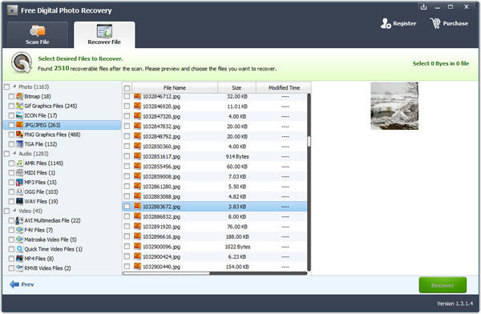
Task: Check the Photo (1163) group checkbox
Action: click(6, 87)
